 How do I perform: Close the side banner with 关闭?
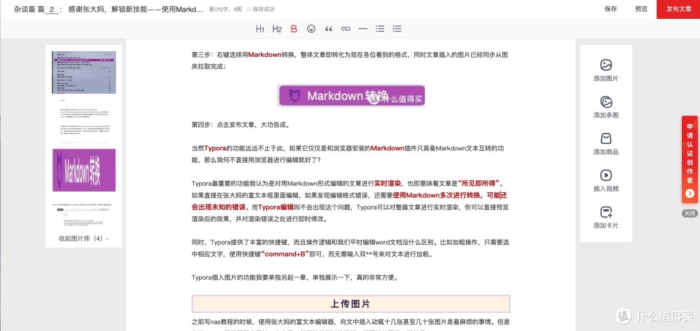690,213
